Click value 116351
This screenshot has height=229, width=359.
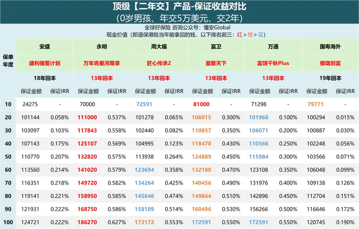[x=30, y=183]
